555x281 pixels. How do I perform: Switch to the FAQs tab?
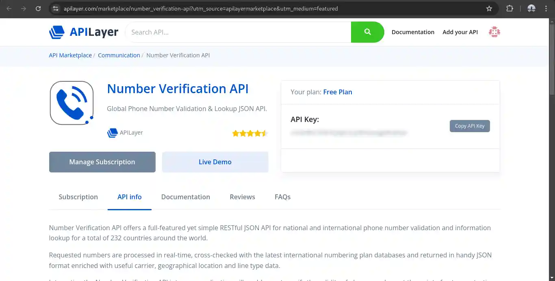(x=282, y=197)
